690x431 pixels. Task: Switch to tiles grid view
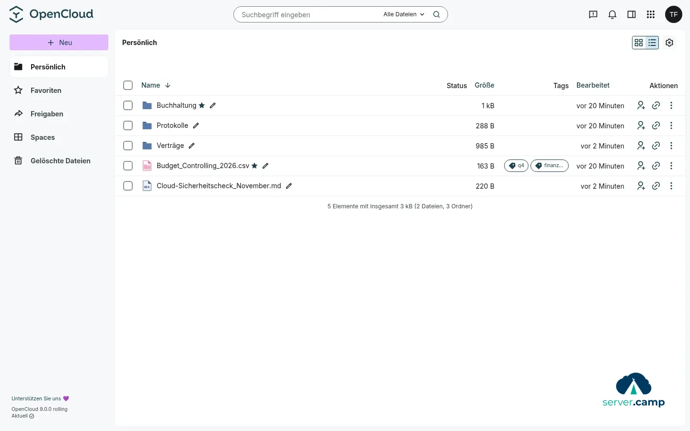tap(639, 43)
